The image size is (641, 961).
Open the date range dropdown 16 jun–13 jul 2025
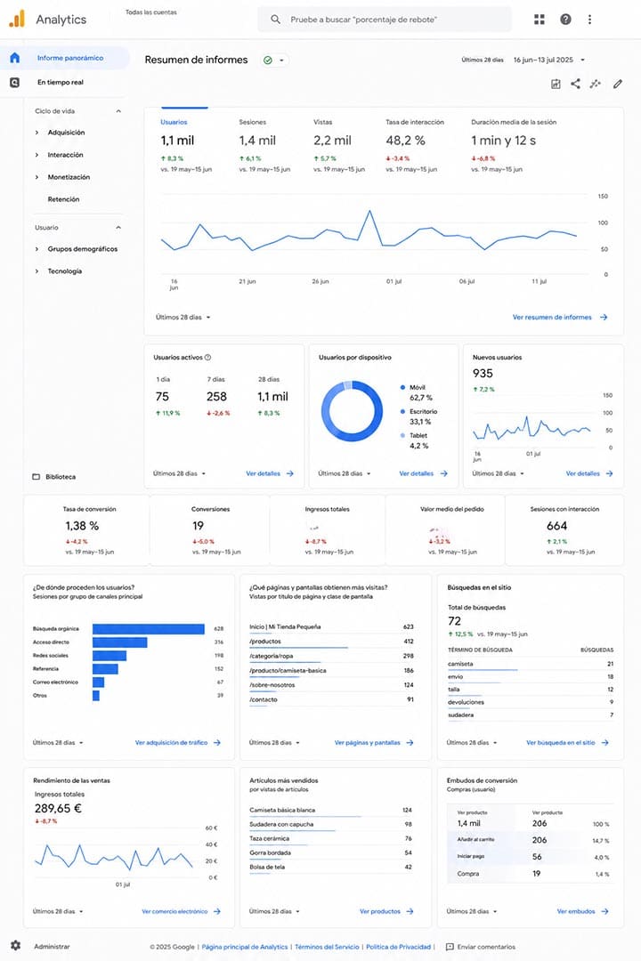coord(548,61)
